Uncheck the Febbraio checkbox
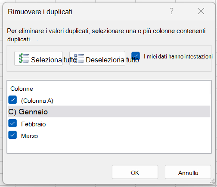 [x=12, y=123]
